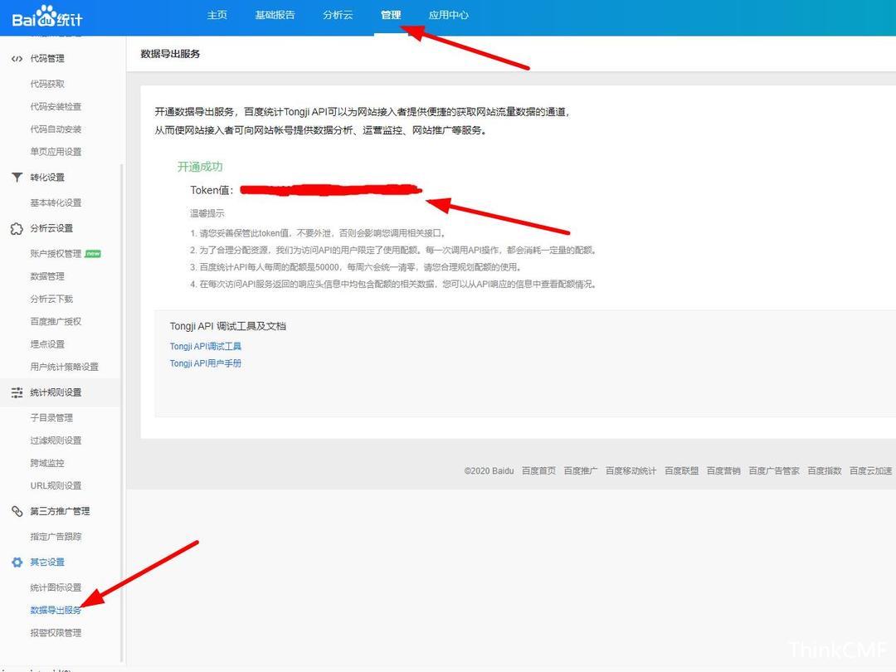The height and width of the screenshot is (672, 896).
Task: Open 用户统计策略设置 in sidebar
Action: pos(65,367)
